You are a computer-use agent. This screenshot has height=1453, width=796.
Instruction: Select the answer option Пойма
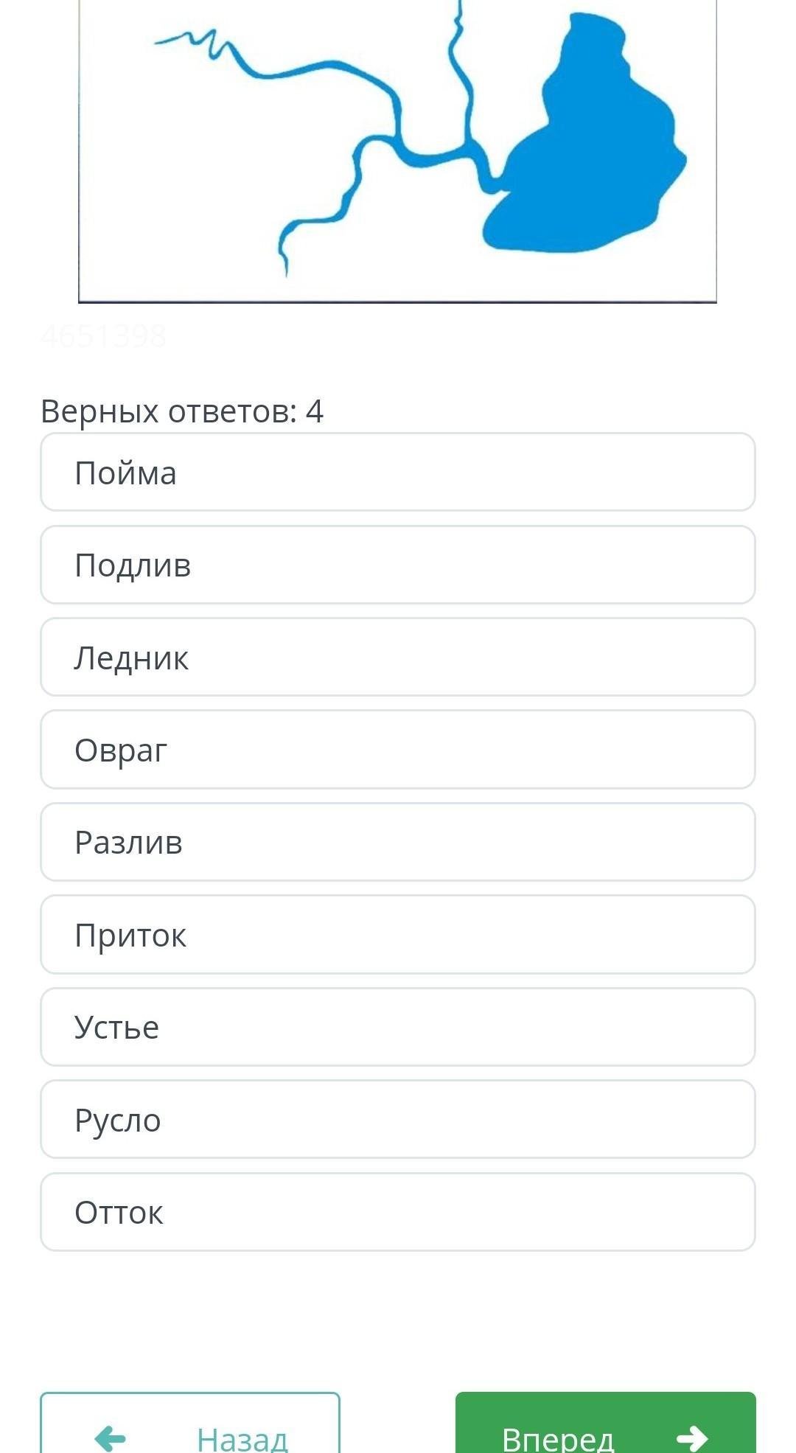(397, 473)
